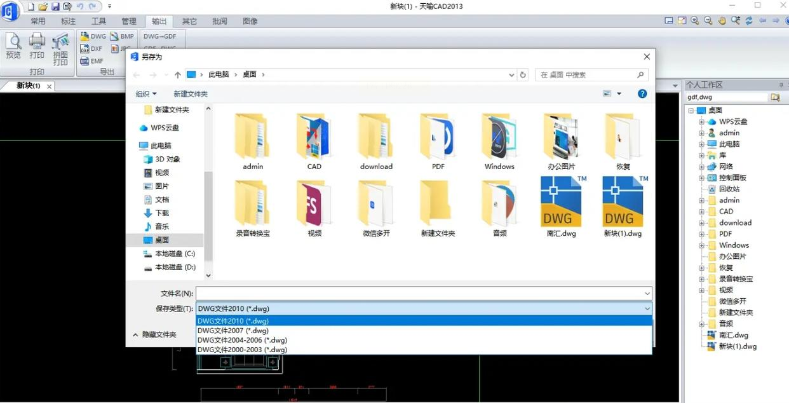Choose DWG文件2007 (*.dwg) from list
This screenshot has height=403, width=789.
(x=424, y=331)
